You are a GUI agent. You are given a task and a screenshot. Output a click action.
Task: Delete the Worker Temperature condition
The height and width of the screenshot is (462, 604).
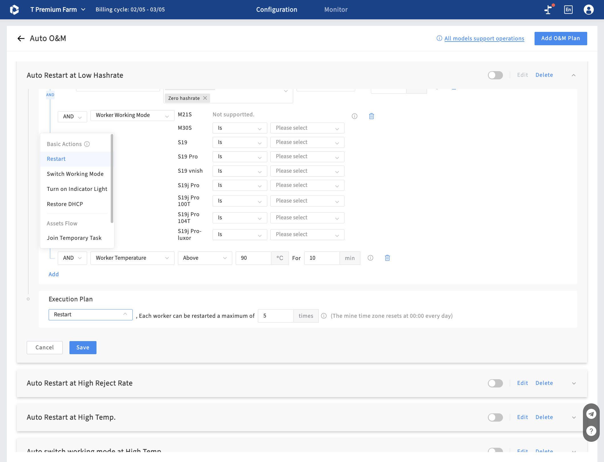click(387, 258)
